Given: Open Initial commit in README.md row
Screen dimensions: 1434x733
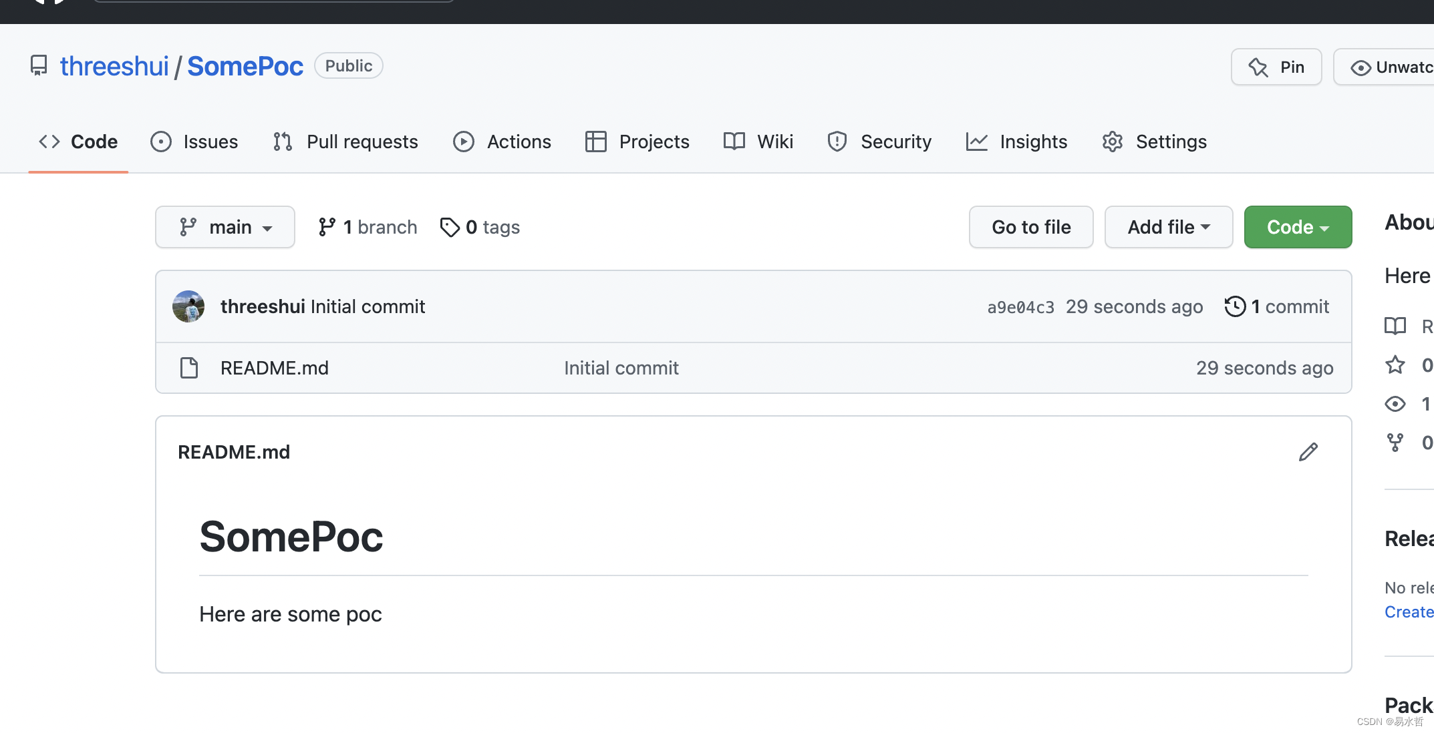Looking at the screenshot, I should point(621,368).
